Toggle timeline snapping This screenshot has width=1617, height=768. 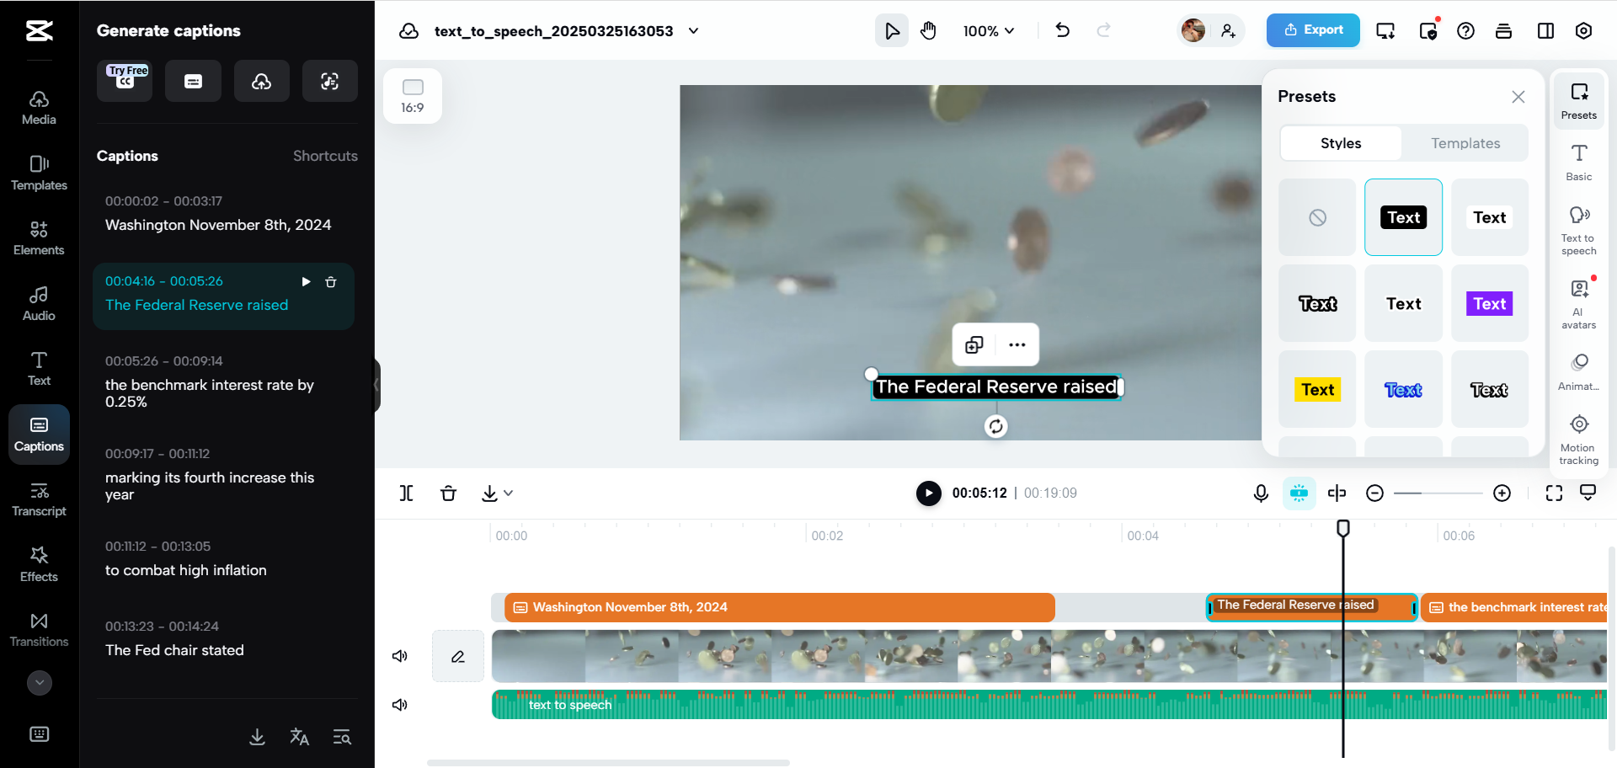click(1299, 493)
